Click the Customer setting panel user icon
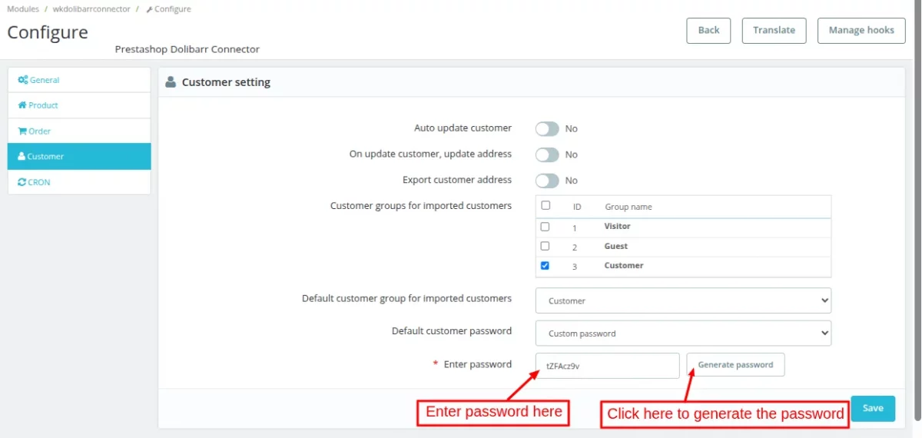The height and width of the screenshot is (438, 922). click(171, 81)
